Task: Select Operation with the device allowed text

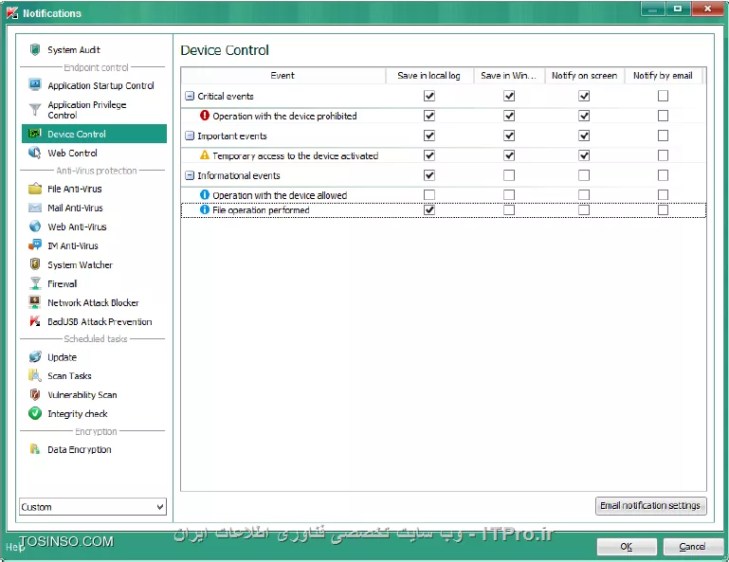Action: [280, 195]
